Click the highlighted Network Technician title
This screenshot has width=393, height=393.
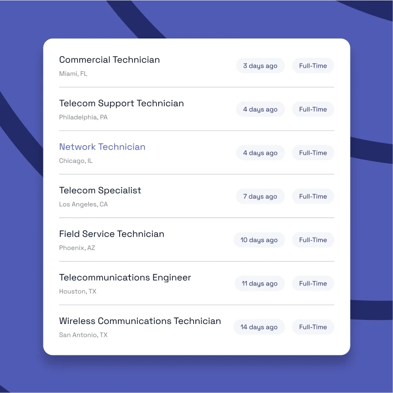(x=102, y=147)
